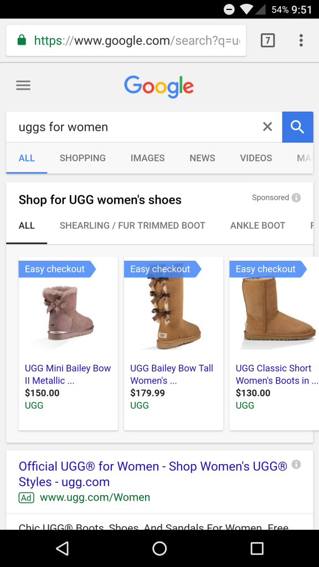Filter by SHEARLING / FUR TRIMMED BOOT

[132, 226]
